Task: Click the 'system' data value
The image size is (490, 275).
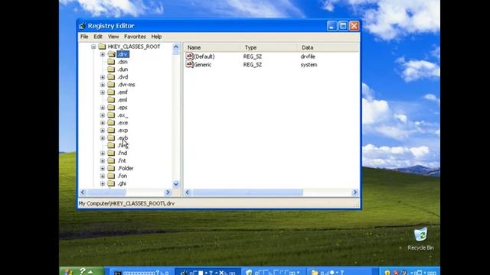Action: click(309, 64)
